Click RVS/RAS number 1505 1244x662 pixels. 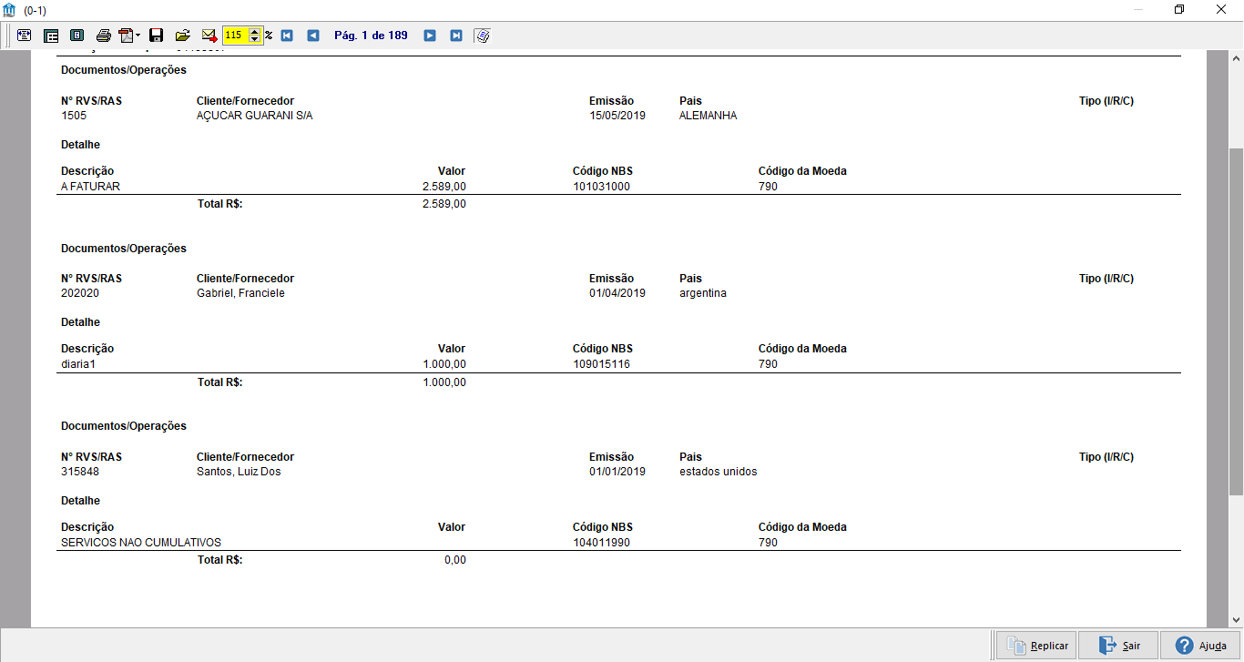click(x=74, y=116)
